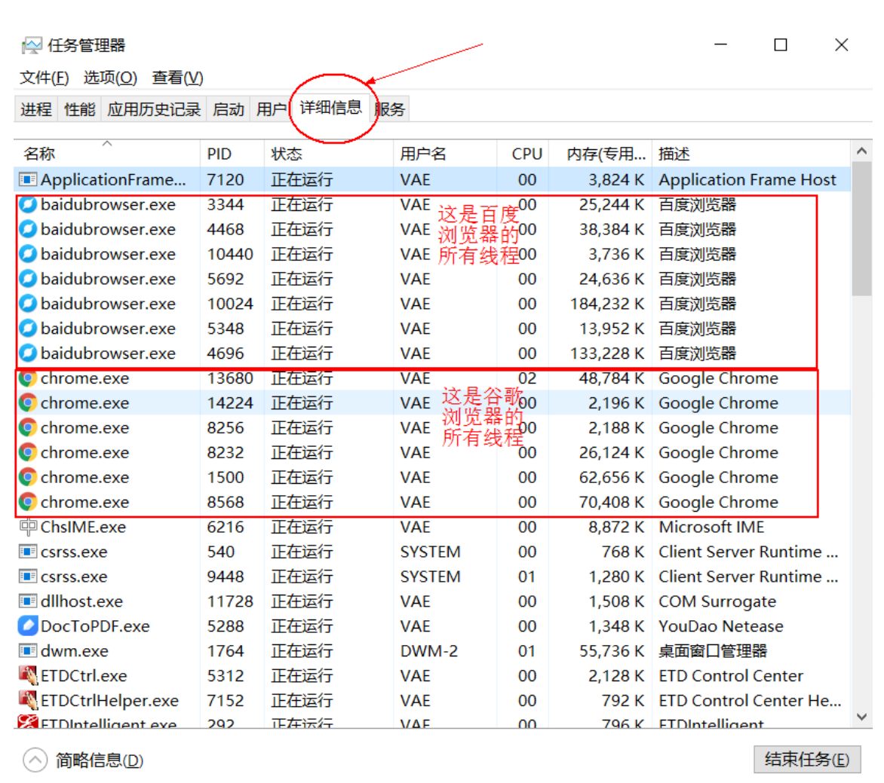This screenshot has width=884, height=783.
Task: Switch to the 服务 tab
Action: [x=389, y=109]
